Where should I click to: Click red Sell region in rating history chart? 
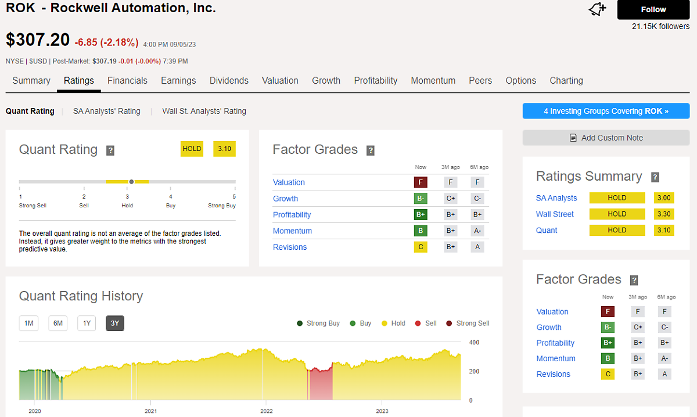click(319, 383)
